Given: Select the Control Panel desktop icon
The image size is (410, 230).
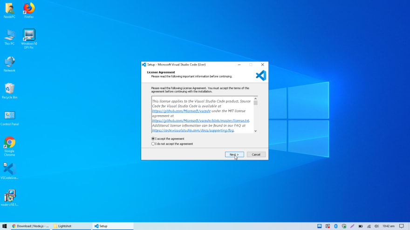Looking at the screenshot, I should click(x=9, y=118).
